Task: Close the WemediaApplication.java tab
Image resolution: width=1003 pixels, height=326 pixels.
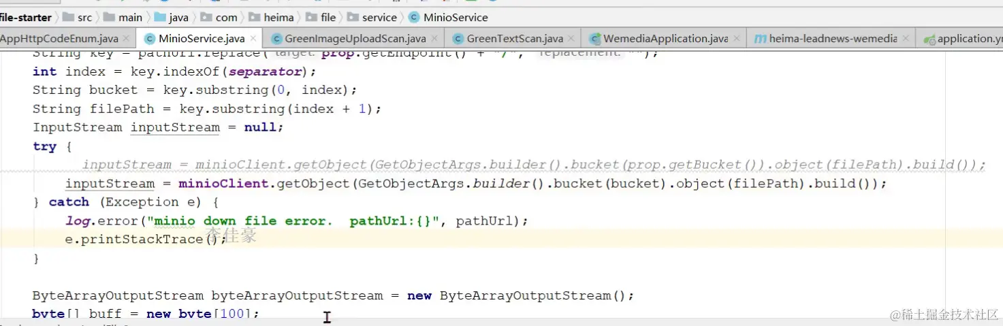Action: click(x=736, y=39)
